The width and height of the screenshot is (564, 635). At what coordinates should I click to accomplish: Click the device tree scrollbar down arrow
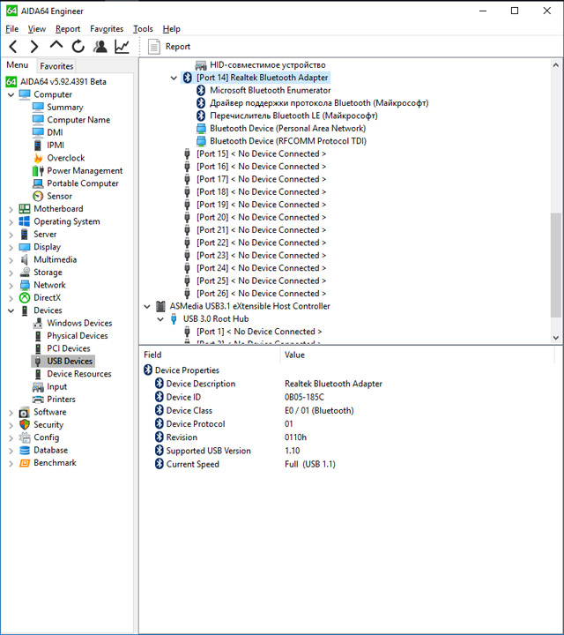point(556,338)
